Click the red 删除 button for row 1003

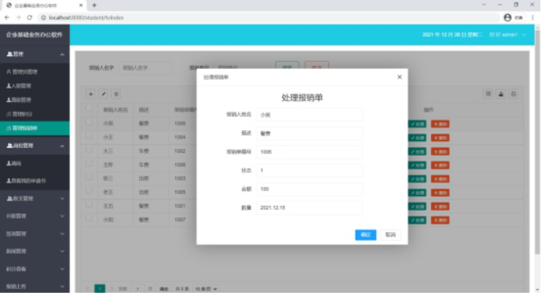click(440, 179)
